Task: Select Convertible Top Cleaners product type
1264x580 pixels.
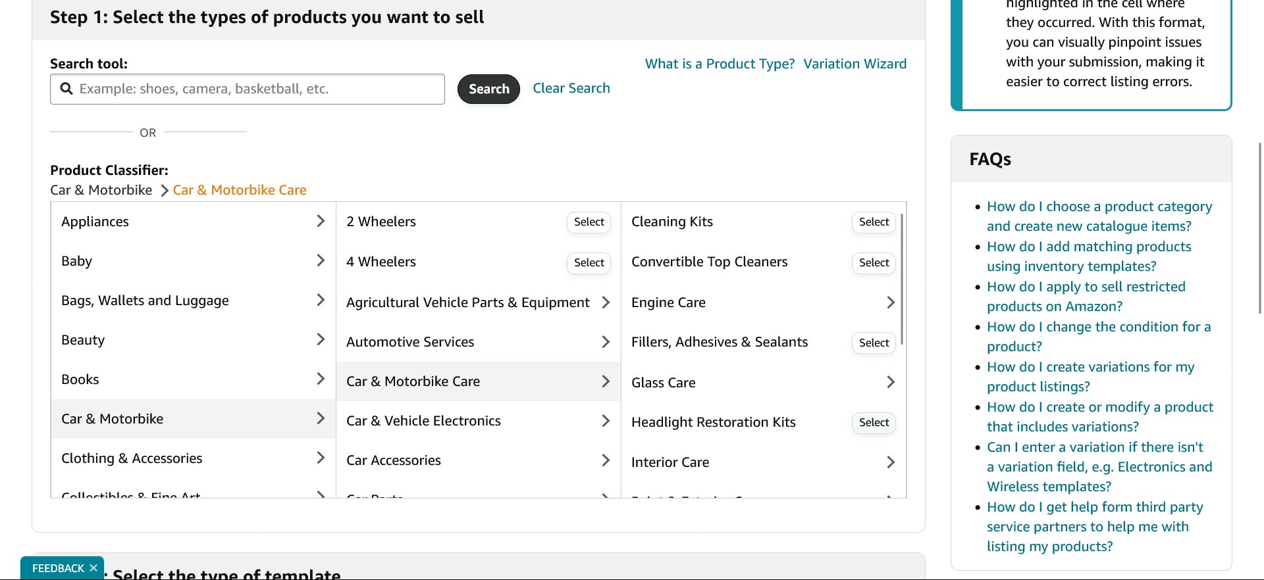Action: (x=874, y=263)
